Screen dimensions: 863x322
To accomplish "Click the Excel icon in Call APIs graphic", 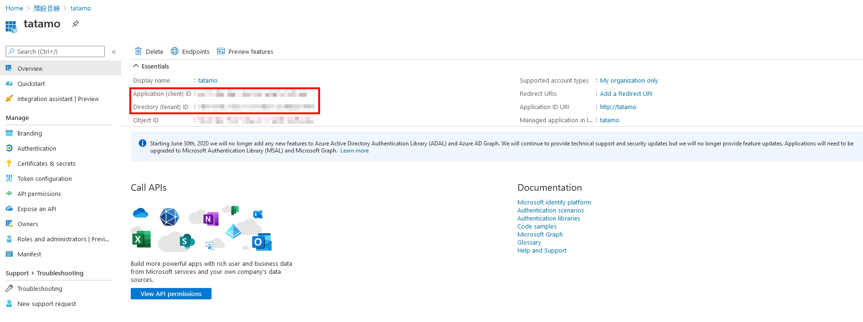I will [141, 239].
